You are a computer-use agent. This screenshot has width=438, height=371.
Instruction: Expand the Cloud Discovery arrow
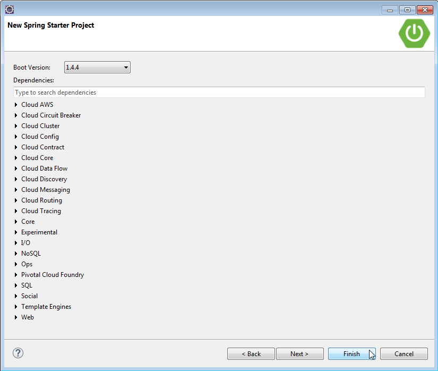(16, 179)
